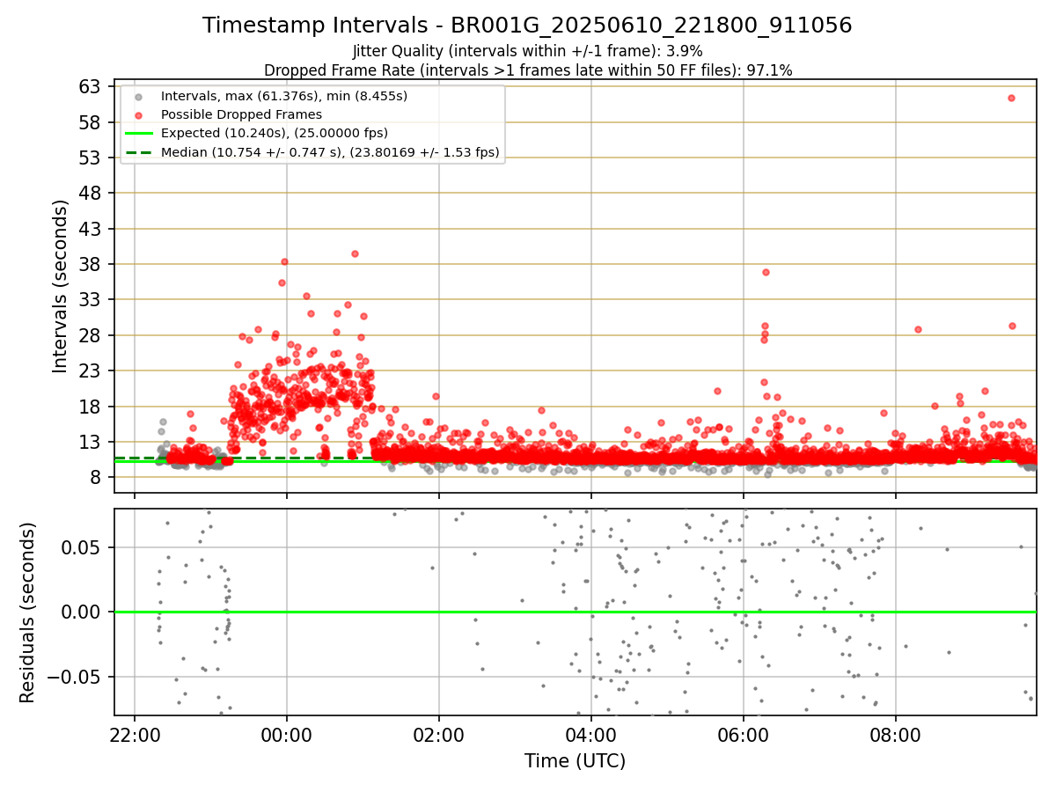Screen dimensions: 1056x792
Task: Click the 'Time (UTC)' x-axis label
Action: coord(575,761)
